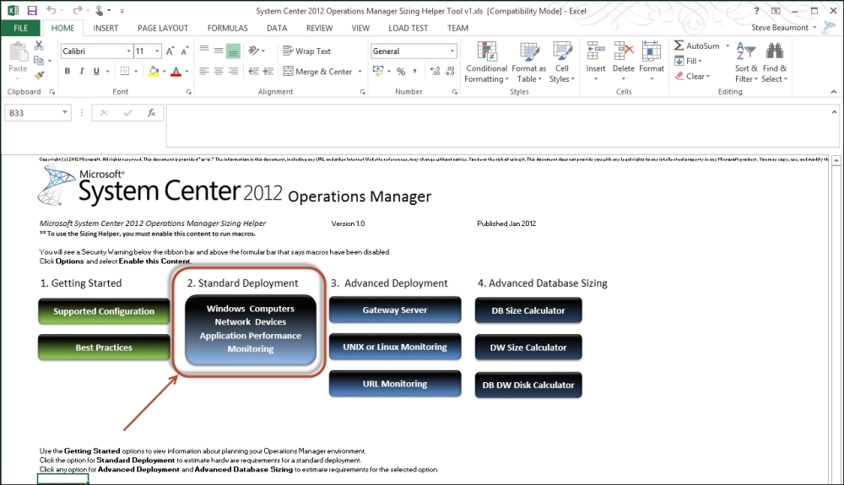The image size is (844, 485).
Task: Apply accounting number format
Action: point(378,71)
